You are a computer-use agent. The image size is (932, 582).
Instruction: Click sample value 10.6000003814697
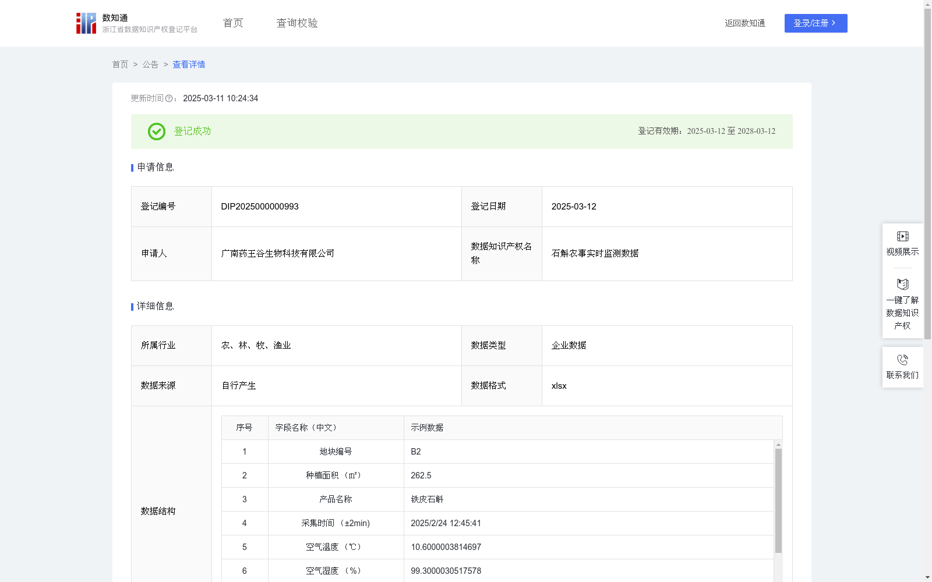click(446, 547)
